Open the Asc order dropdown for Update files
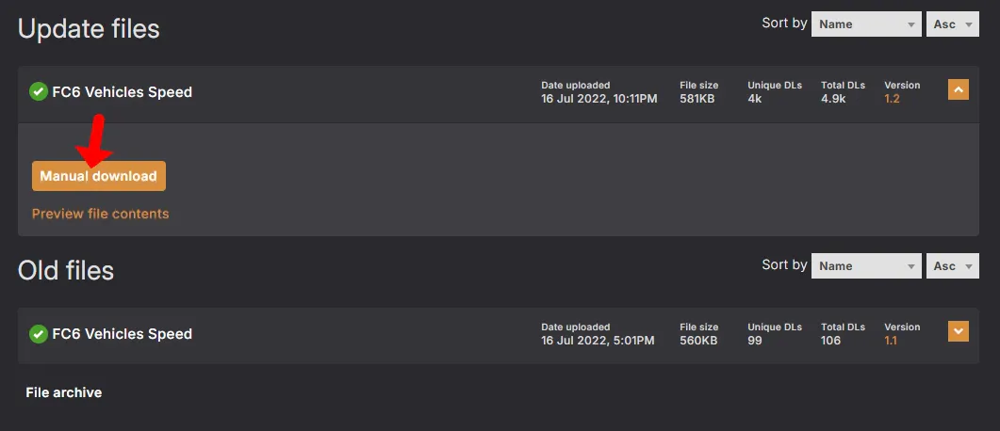1000x431 pixels. (x=952, y=24)
